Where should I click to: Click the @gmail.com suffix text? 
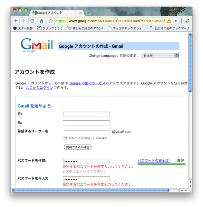[122, 132]
